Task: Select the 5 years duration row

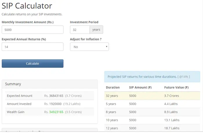Action: [152, 104]
